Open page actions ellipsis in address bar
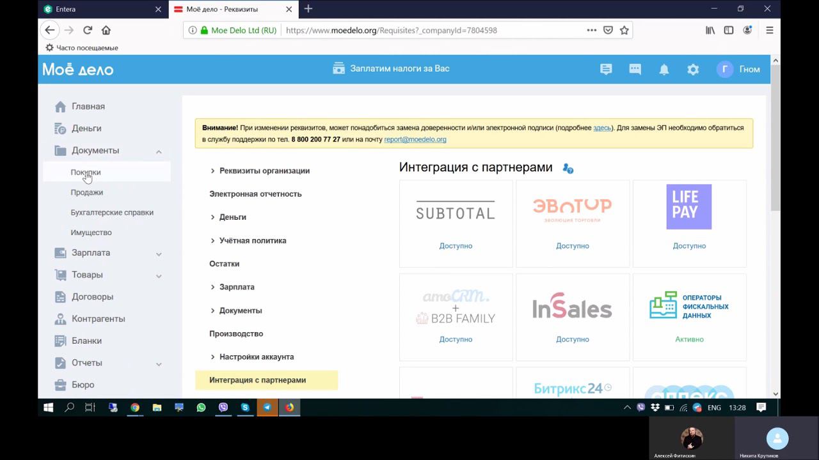Image resolution: width=819 pixels, height=460 pixels. coord(591,30)
